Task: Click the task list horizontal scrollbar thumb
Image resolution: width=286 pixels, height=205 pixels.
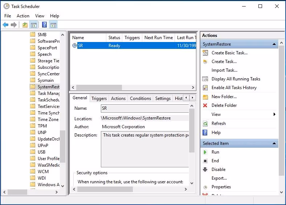Action: click(99, 88)
